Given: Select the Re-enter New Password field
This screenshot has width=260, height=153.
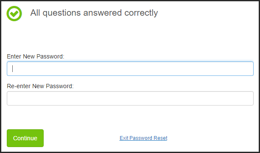Looking at the screenshot, I should [130, 98].
